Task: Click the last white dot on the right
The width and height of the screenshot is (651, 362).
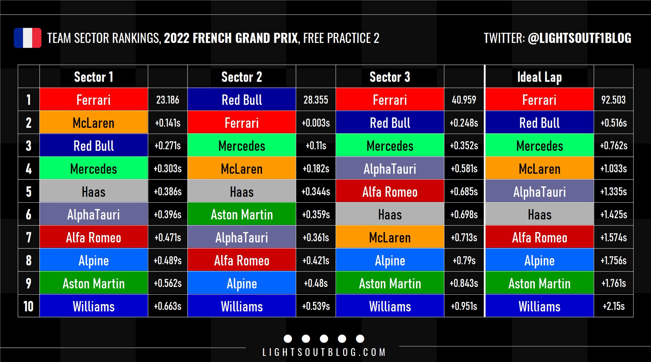Action: point(360,339)
